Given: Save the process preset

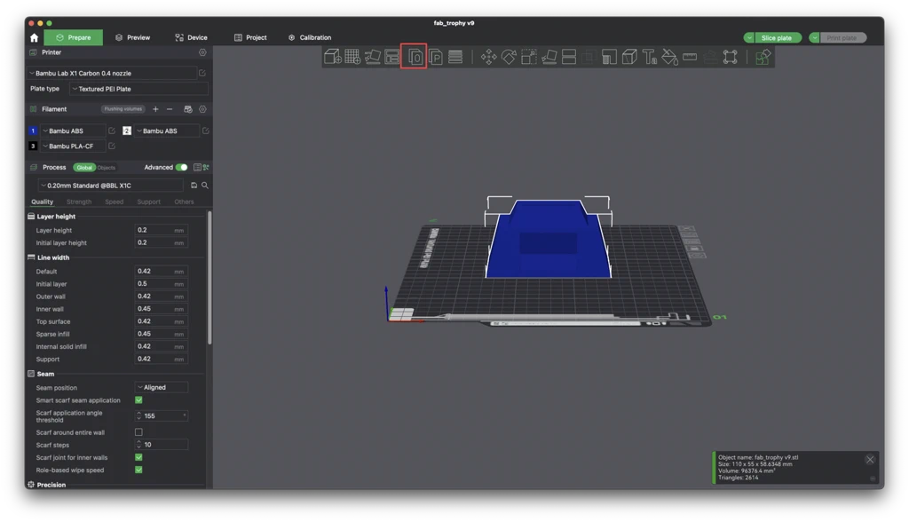Looking at the screenshot, I should point(194,186).
